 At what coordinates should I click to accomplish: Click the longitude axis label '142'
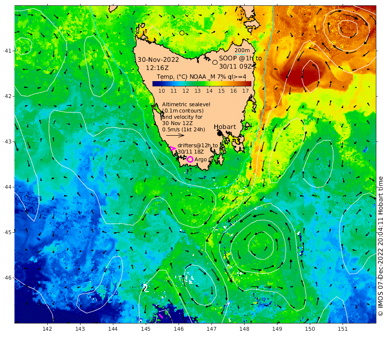point(47,329)
